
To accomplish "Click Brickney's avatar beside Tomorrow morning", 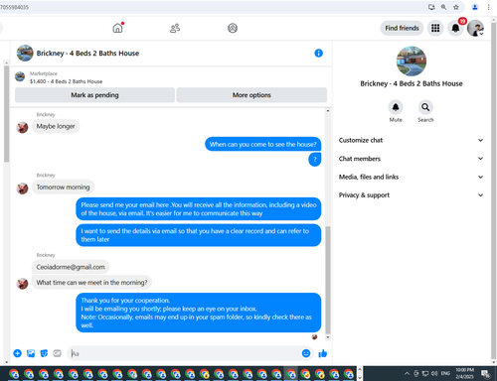I will tap(22, 189).
